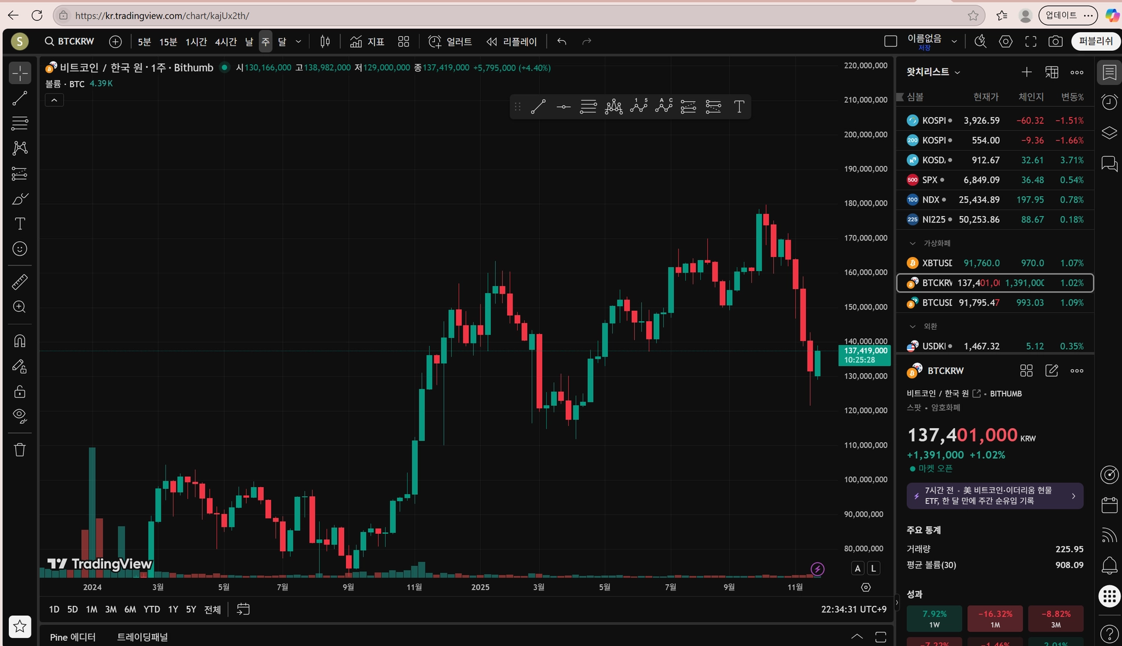Open the measure ruler tool

click(20, 282)
